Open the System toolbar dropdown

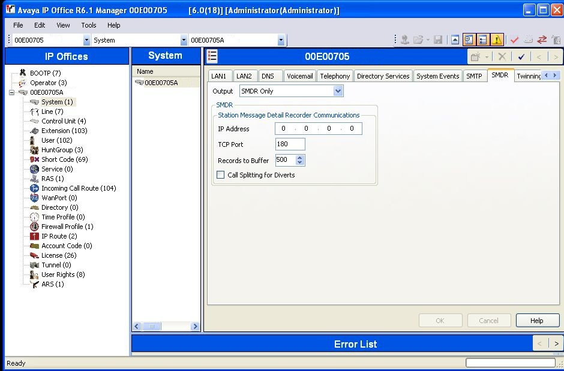(x=184, y=40)
